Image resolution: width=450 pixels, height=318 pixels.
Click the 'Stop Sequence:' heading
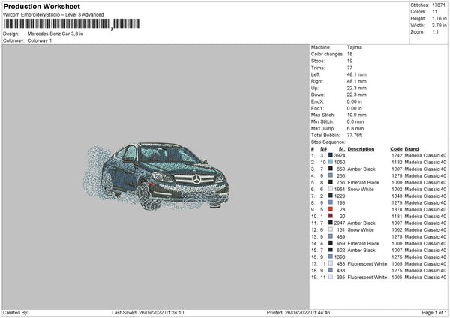pos(328,142)
